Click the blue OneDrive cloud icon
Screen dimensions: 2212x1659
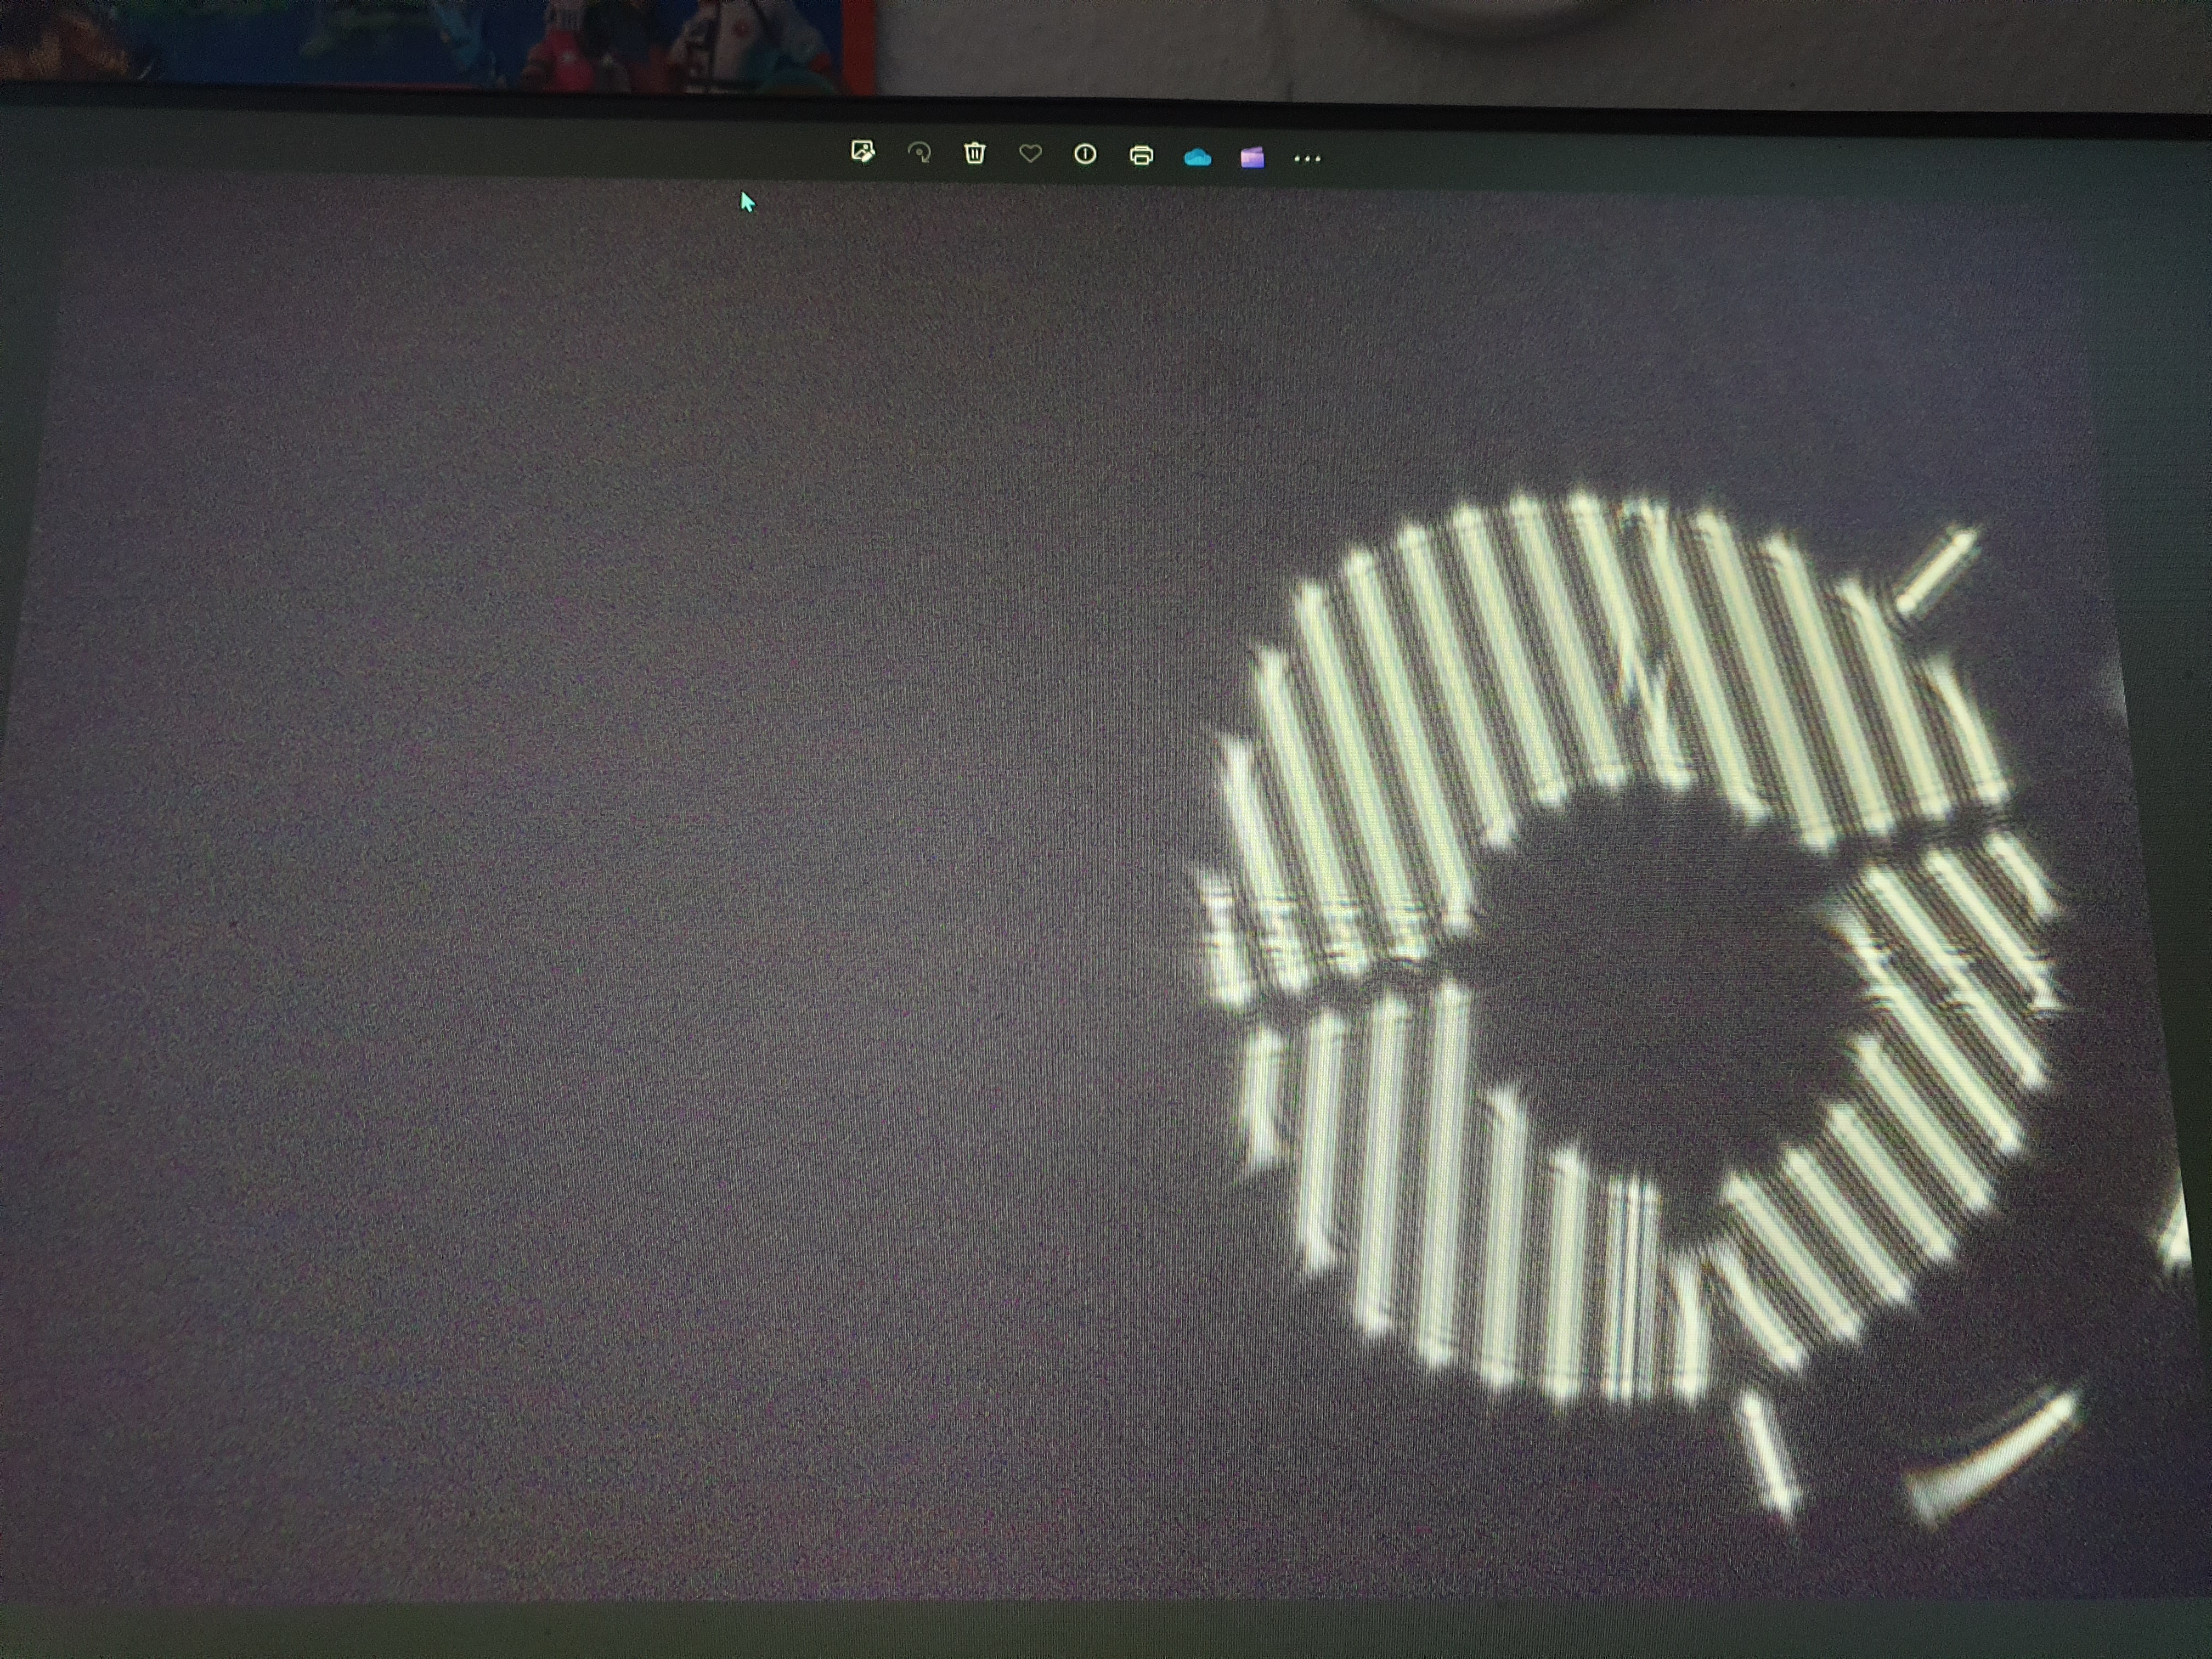(x=1197, y=157)
